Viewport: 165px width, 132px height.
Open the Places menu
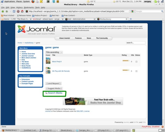pos(19,1)
